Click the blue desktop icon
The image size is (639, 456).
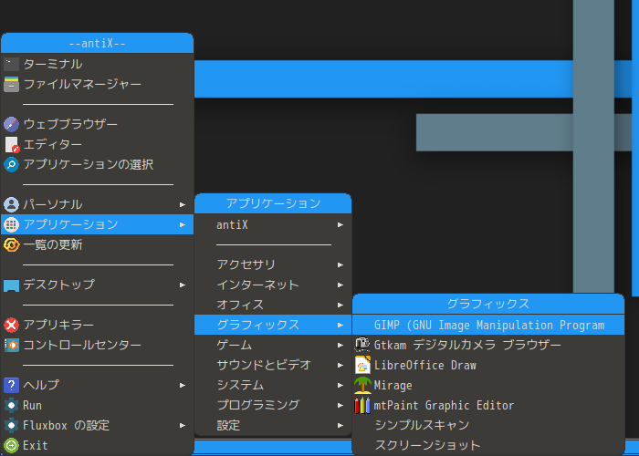click(x=11, y=285)
